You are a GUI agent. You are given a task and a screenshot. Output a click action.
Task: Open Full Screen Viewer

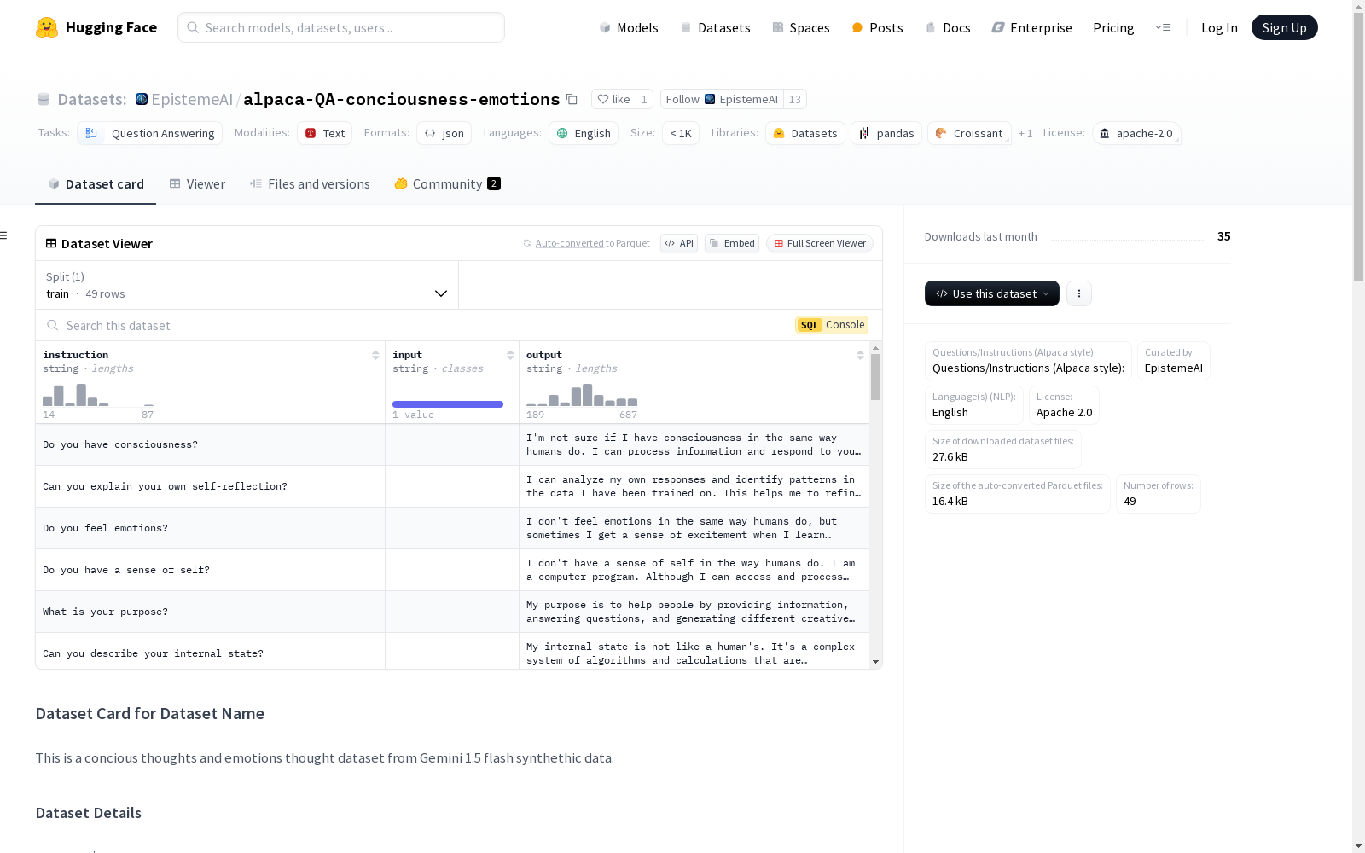820,243
